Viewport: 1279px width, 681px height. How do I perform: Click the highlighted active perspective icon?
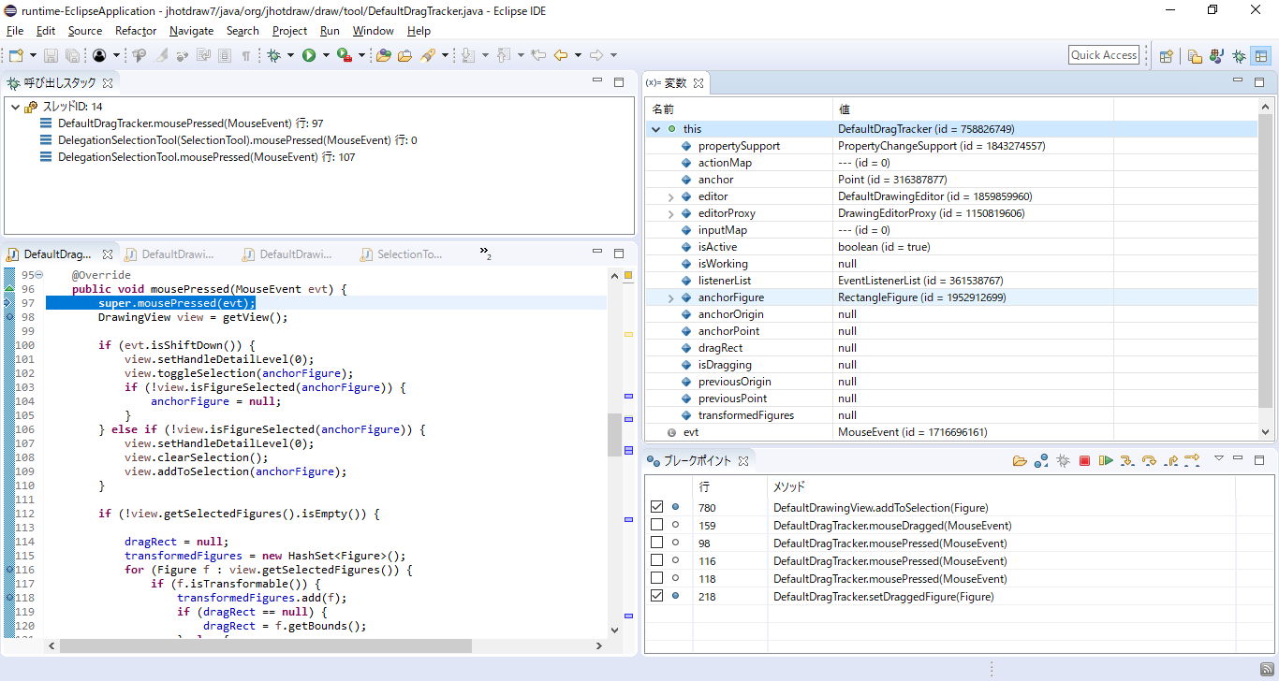pos(1261,55)
